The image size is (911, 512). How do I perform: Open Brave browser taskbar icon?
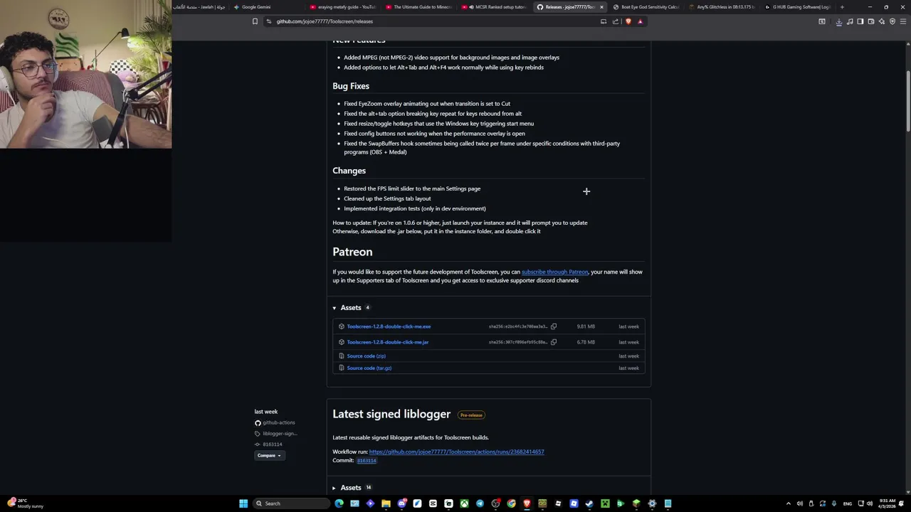[527, 503]
